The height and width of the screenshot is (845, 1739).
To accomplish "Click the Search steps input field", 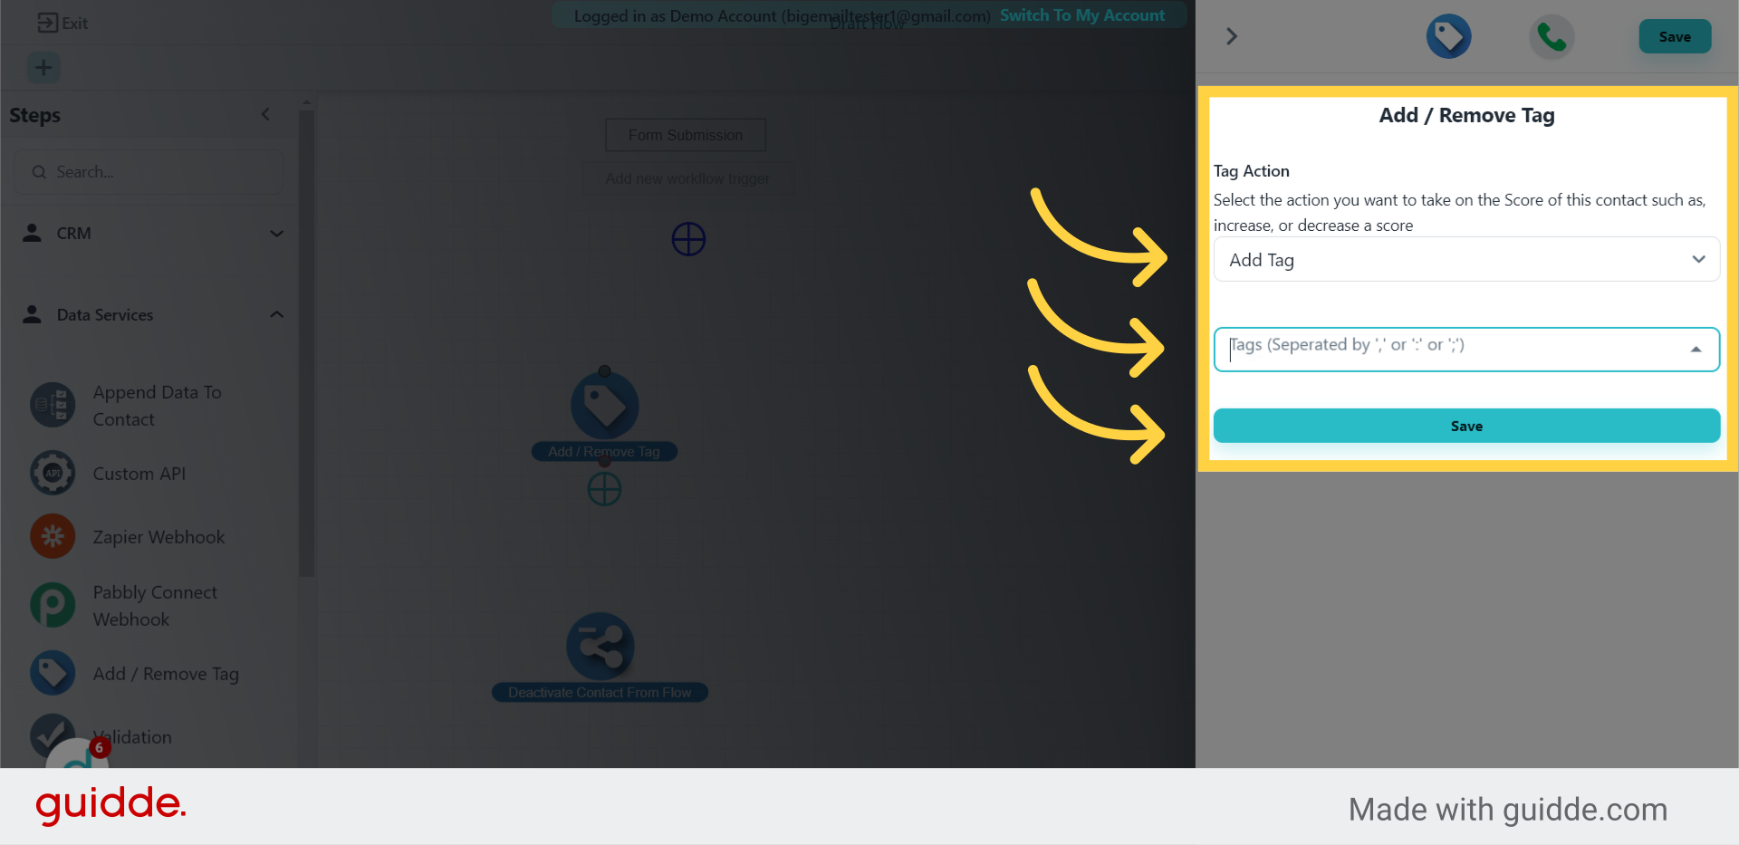I will tap(149, 172).
